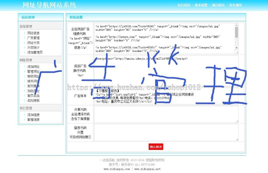
Task: Open the 网址分类 page
Action: 33,43
